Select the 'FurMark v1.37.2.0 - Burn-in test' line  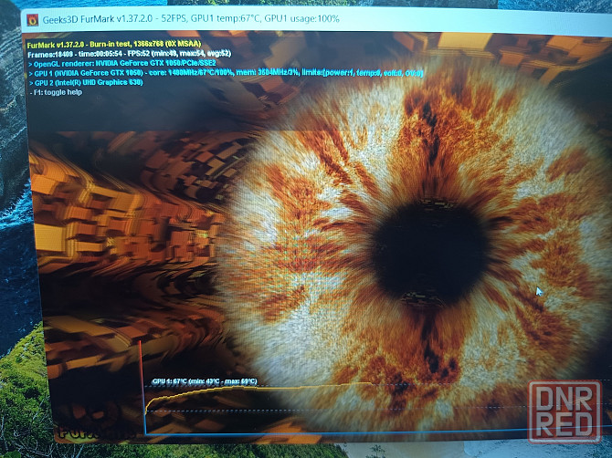[x=114, y=45]
